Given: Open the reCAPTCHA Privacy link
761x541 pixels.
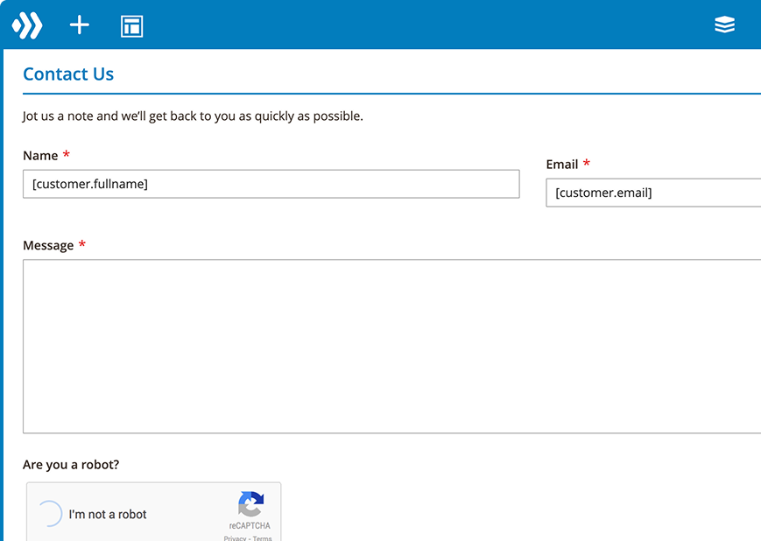Looking at the screenshot, I should click(x=234, y=538).
